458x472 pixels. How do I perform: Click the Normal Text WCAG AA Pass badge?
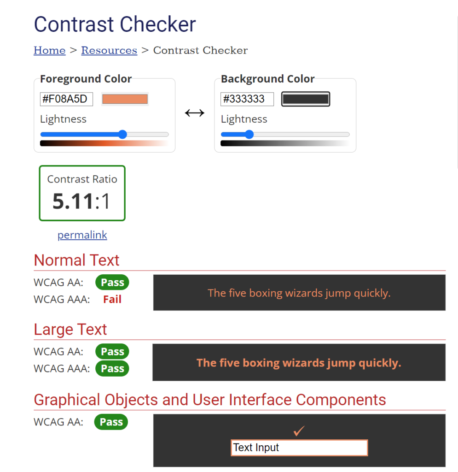[112, 283]
